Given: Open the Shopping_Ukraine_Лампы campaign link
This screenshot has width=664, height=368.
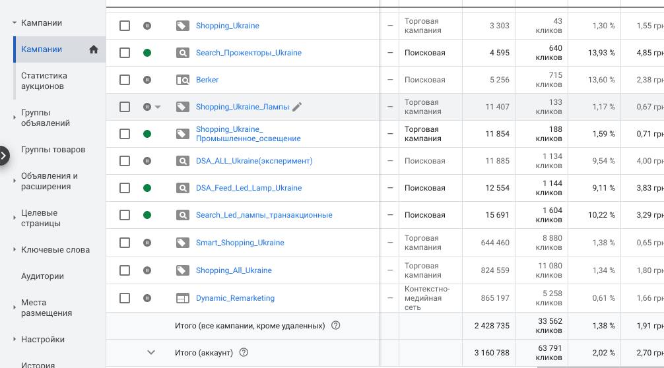Looking at the screenshot, I should tap(242, 107).
